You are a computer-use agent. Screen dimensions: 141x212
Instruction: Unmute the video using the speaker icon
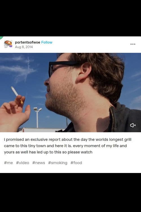point(133,125)
